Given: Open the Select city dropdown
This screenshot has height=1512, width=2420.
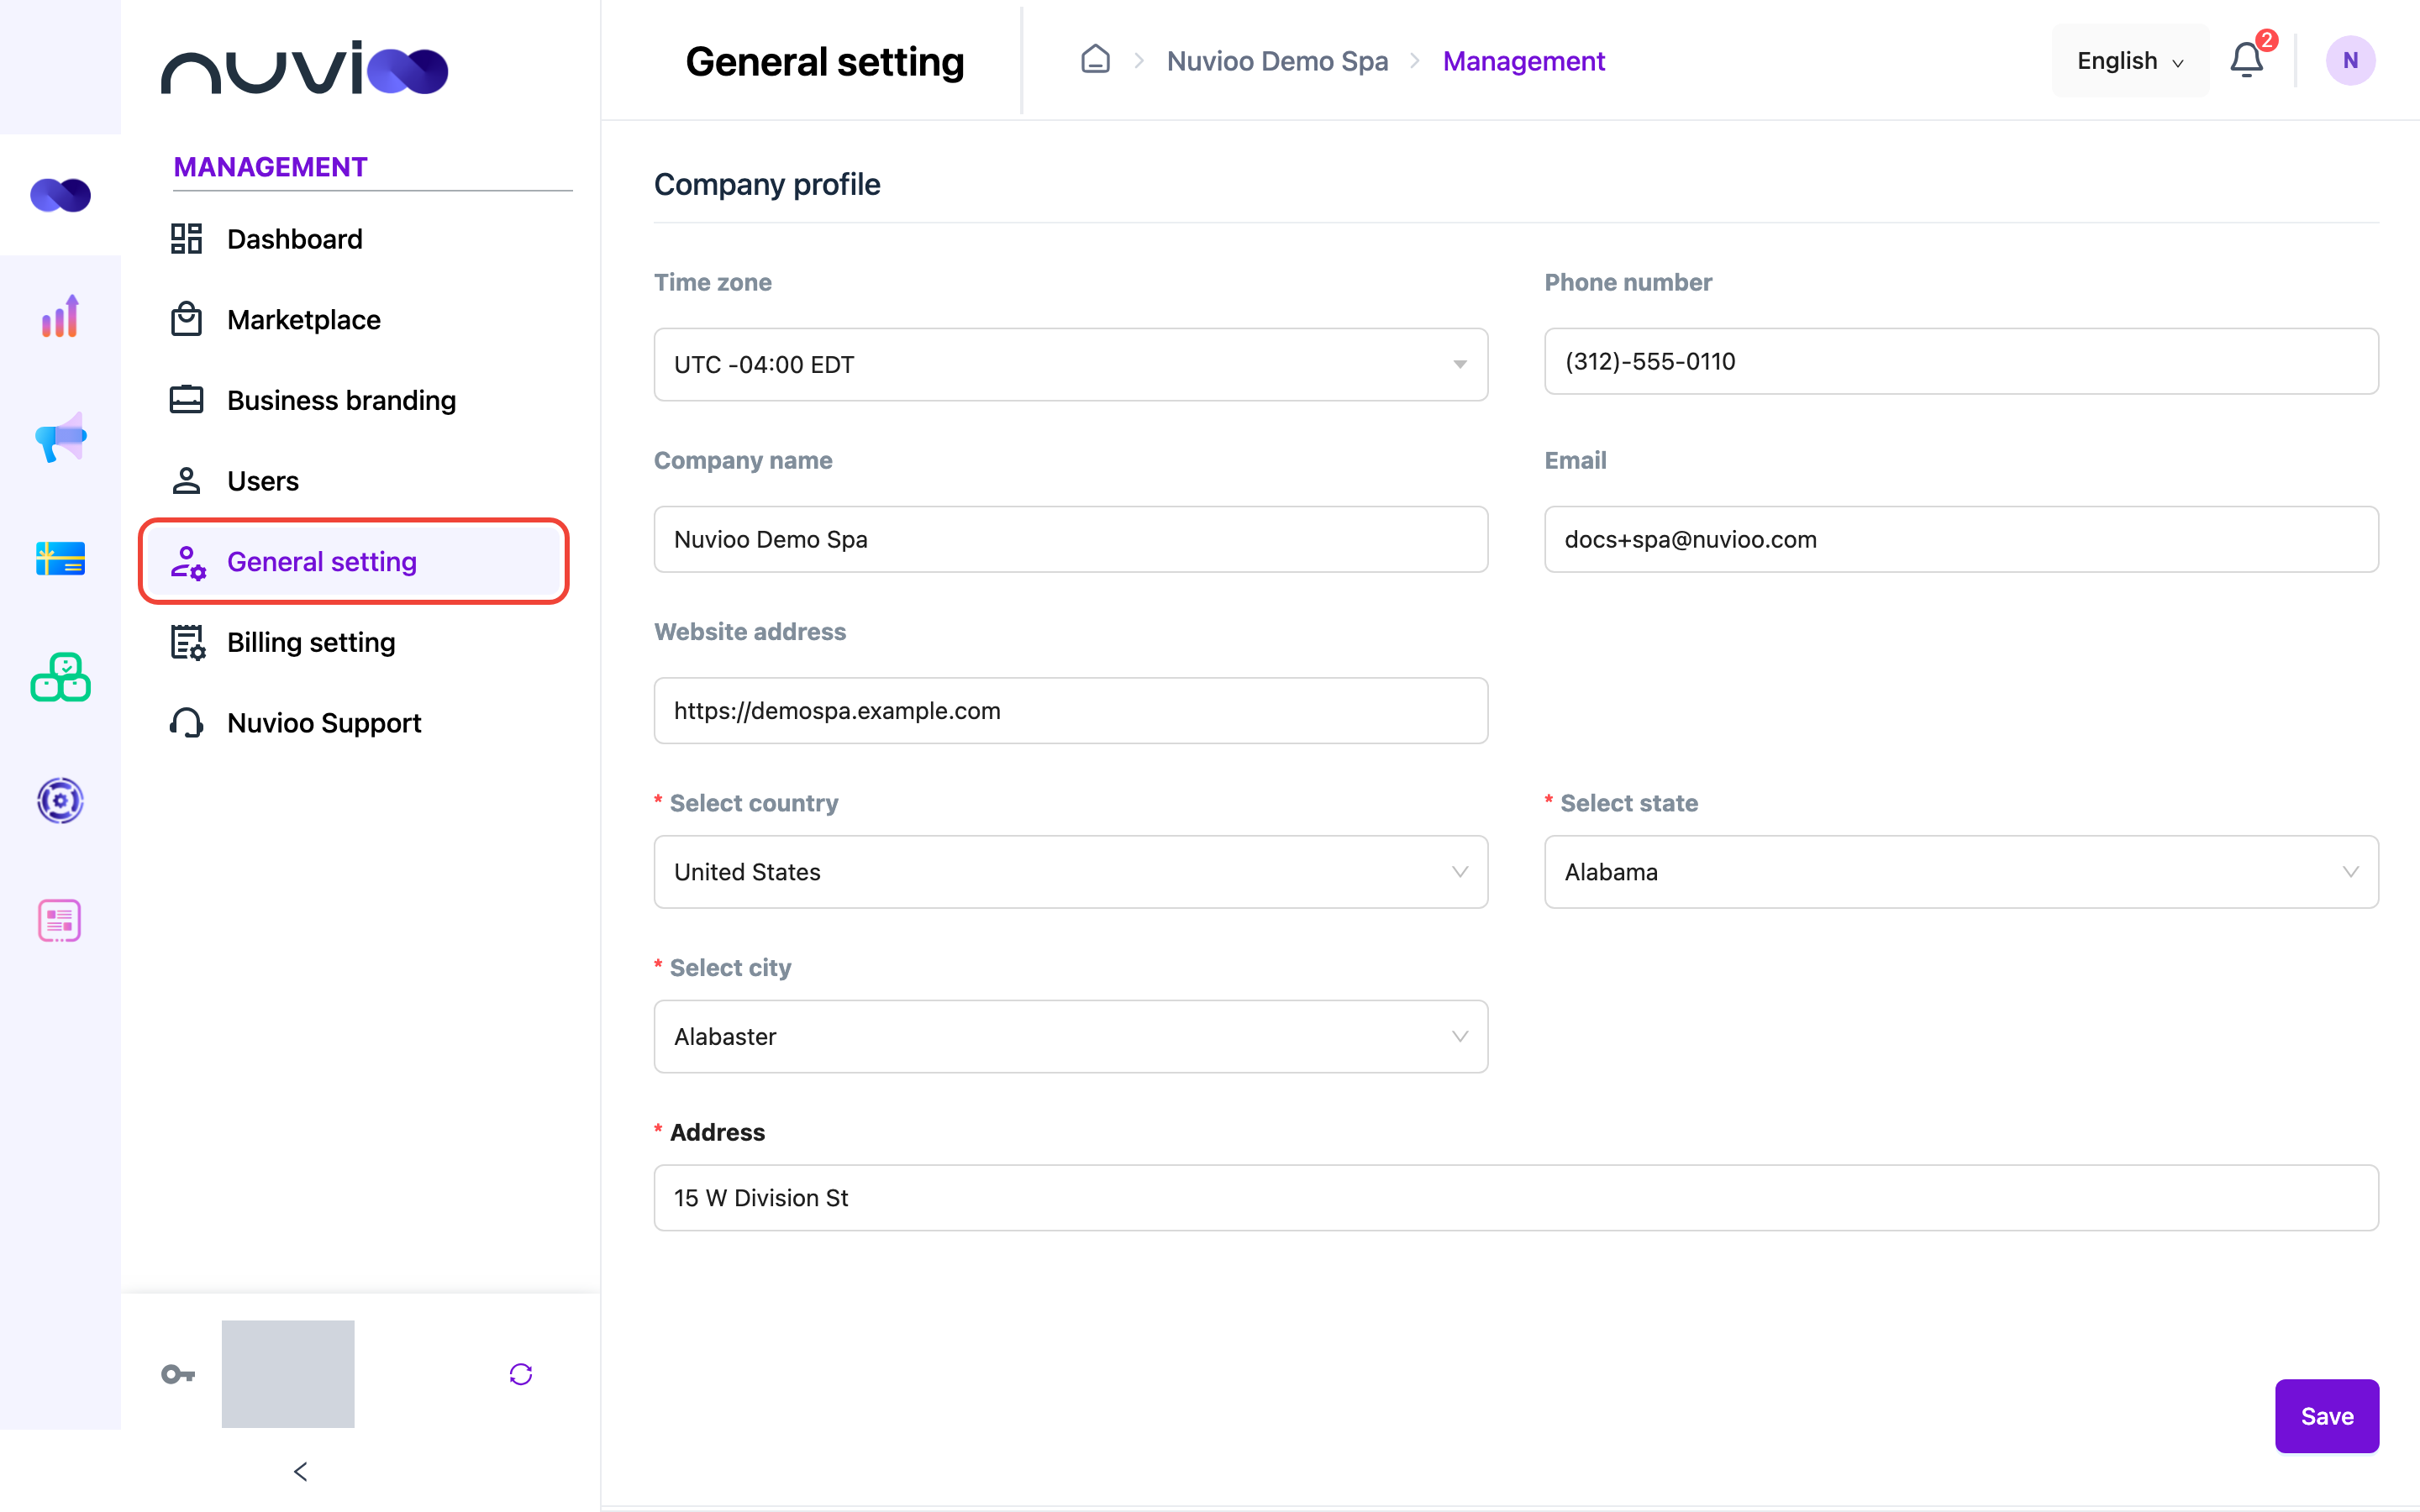Looking at the screenshot, I should tap(1070, 1036).
